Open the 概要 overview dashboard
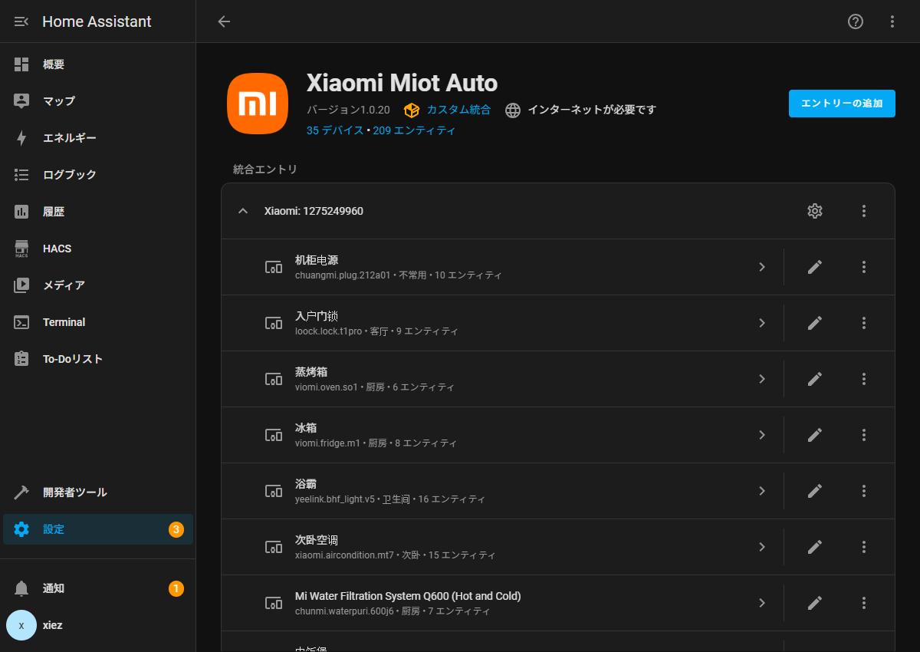The image size is (920, 652). click(x=98, y=64)
